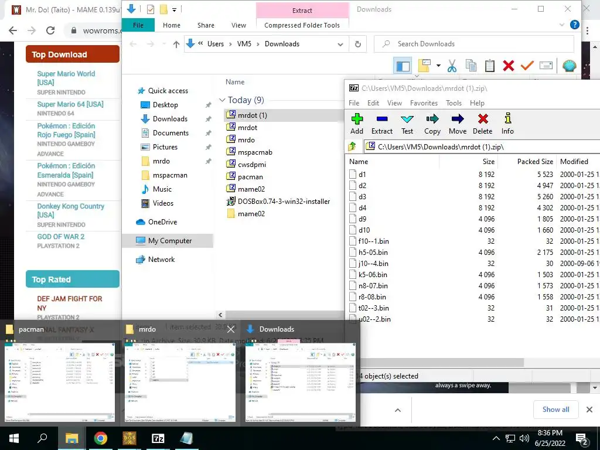
Task: Open Super Mario World [USA] link
Action: coord(66,78)
